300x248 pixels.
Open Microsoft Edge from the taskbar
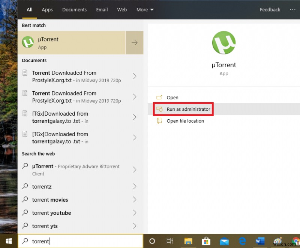pyautogui.click(x=242, y=241)
